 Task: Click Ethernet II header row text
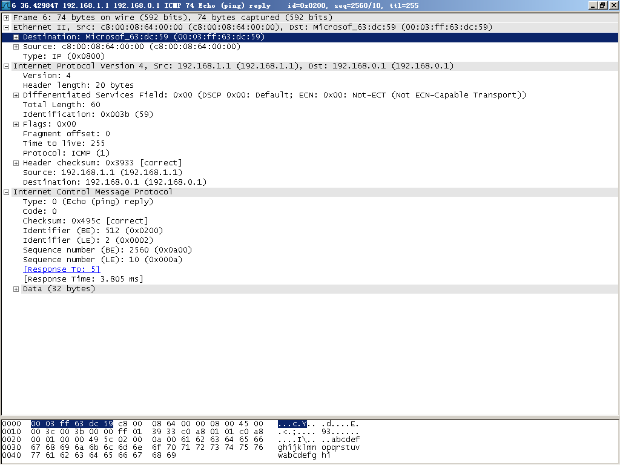click(x=252, y=27)
